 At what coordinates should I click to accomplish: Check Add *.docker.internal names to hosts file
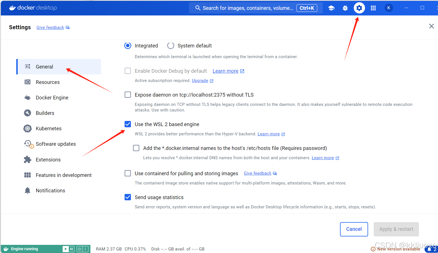[x=136, y=148]
